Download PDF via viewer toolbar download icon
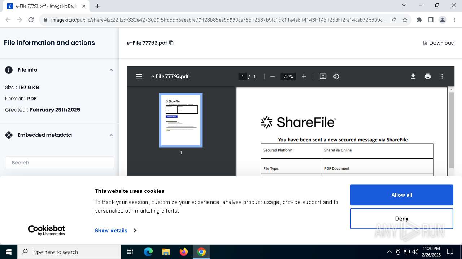 coord(413,76)
